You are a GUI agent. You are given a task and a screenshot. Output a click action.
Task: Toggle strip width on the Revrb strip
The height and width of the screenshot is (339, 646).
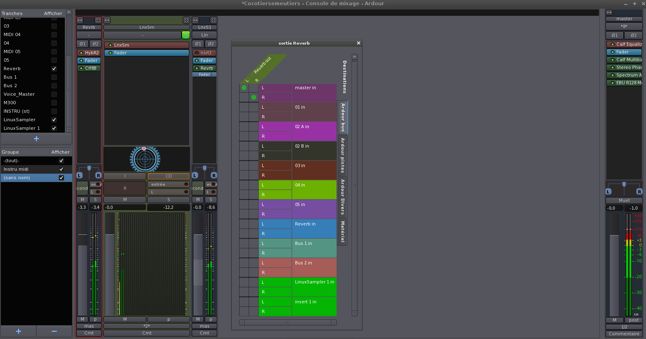(x=80, y=20)
